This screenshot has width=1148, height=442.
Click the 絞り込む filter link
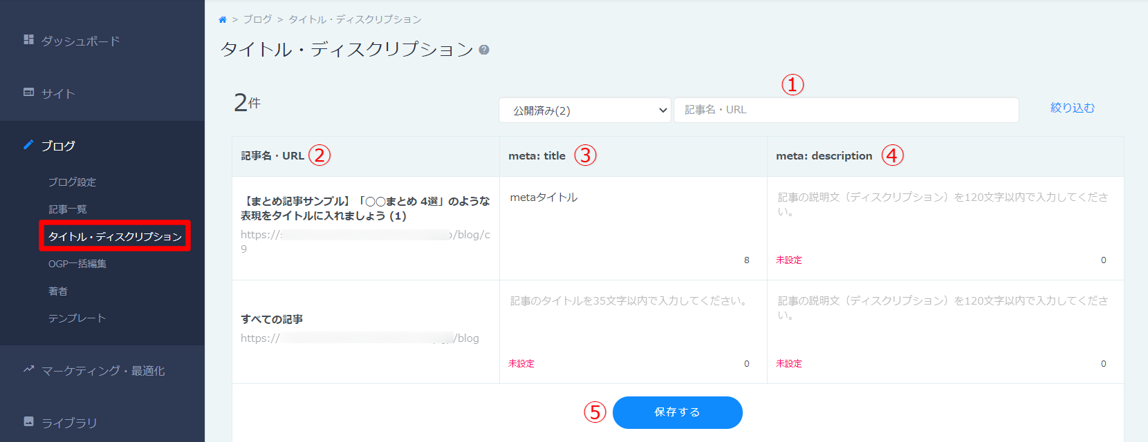[x=1073, y=108]
